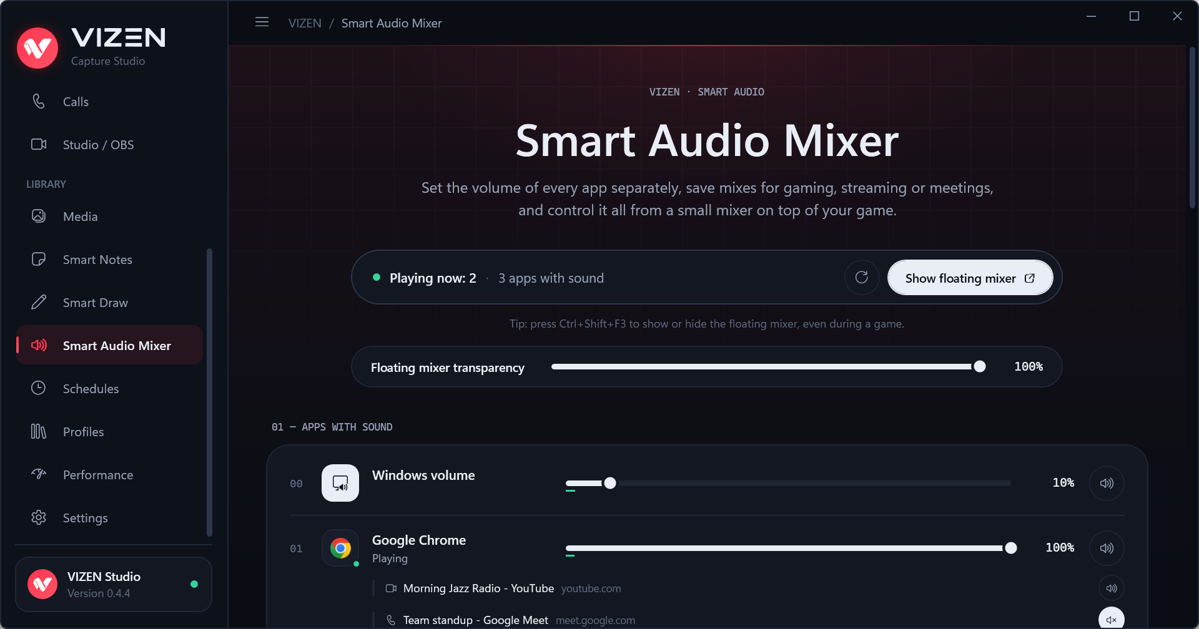Screen dimensions: 1199x629
Task: Maximize the VIZEN window
Action: [x=1134, y=16]
